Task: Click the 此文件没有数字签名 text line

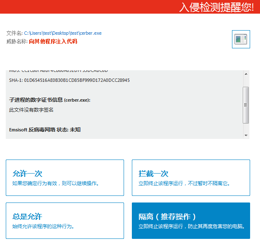Action: (x=31, y=110)
